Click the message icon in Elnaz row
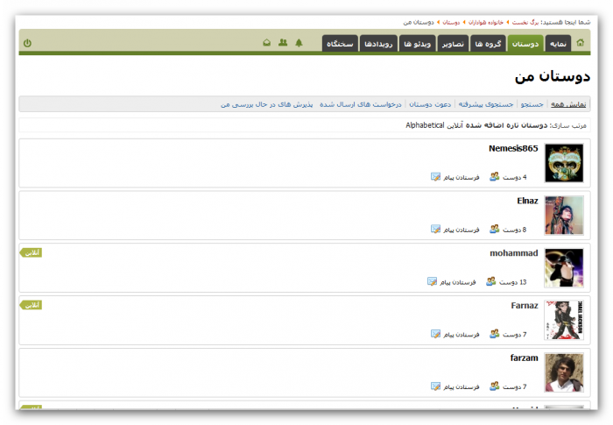Viewport: 613px width, 425px height. tap(435, 229)
